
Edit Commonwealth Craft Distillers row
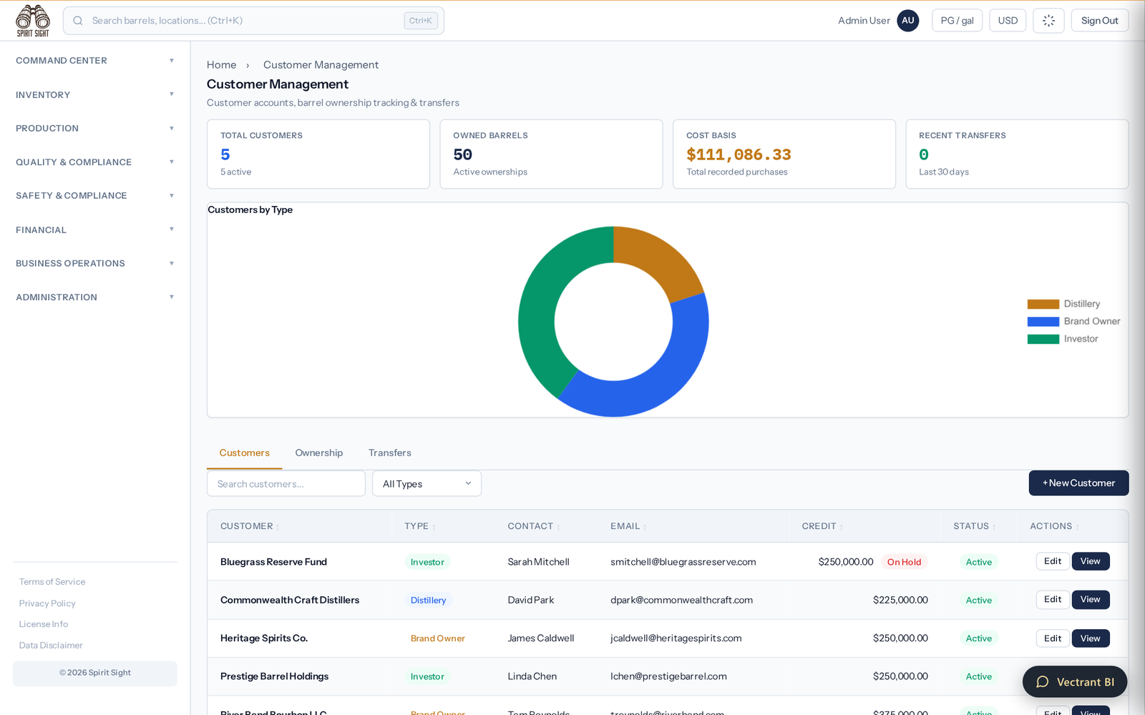point(1053,599)
